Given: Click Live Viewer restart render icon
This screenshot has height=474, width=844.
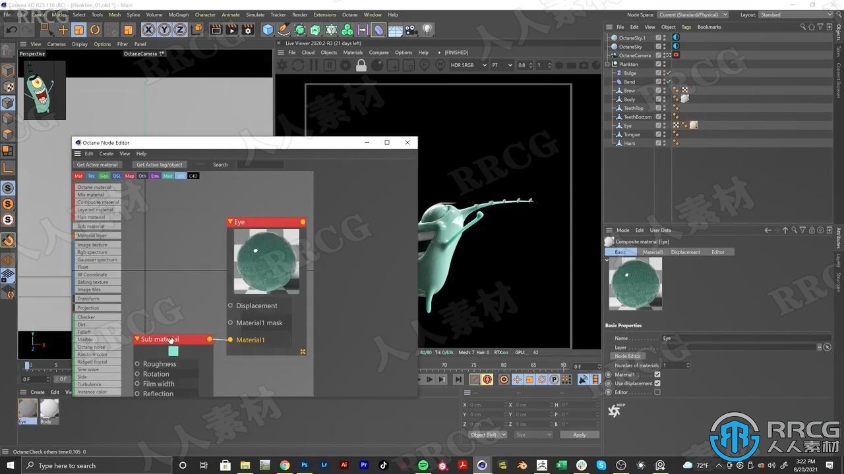Looking at the screenshot, I should point(298,65).
